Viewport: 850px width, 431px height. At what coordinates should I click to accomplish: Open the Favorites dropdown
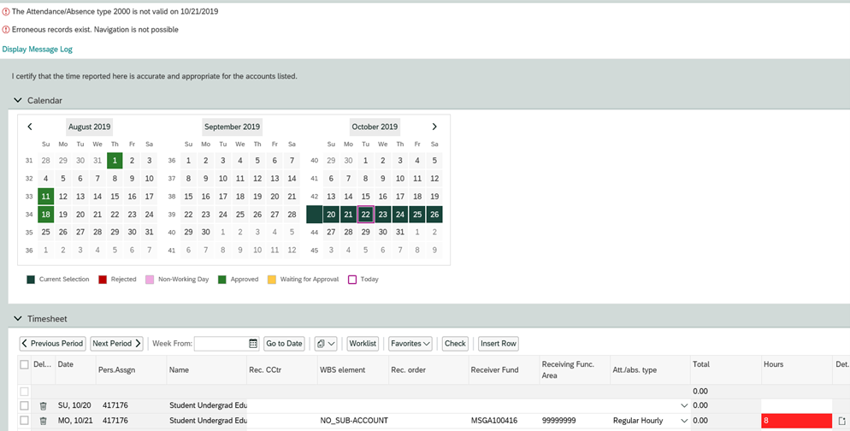tap(410, 344)
